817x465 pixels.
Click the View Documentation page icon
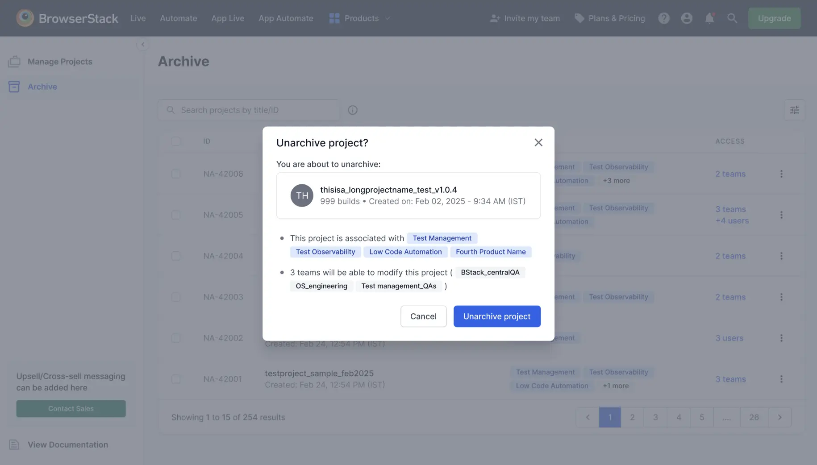coord(14,444)
